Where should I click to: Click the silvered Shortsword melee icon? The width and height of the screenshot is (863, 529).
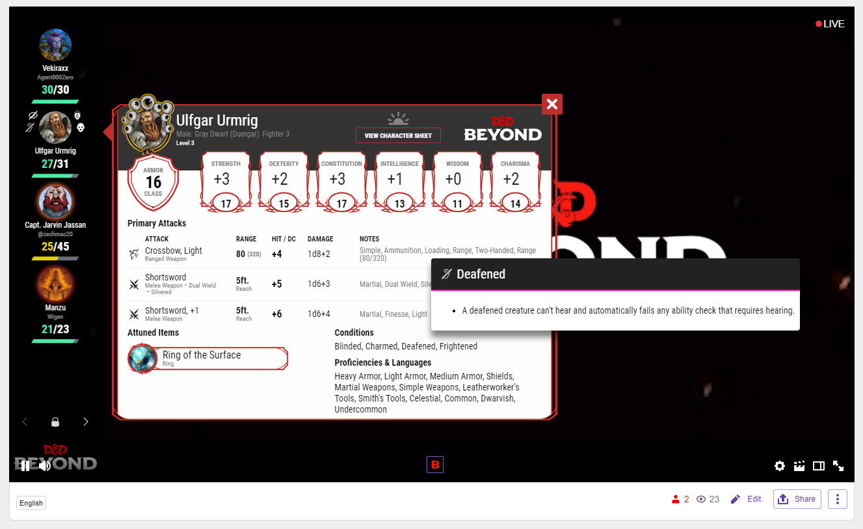click(134, 284)
